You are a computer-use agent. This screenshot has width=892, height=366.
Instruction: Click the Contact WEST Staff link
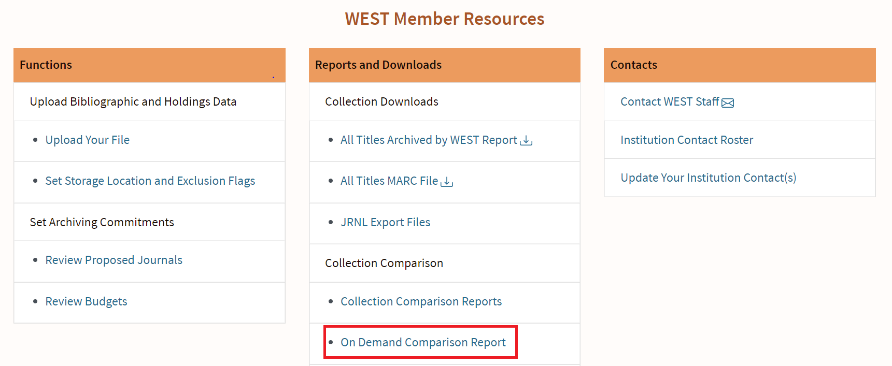tap(670, 102)
